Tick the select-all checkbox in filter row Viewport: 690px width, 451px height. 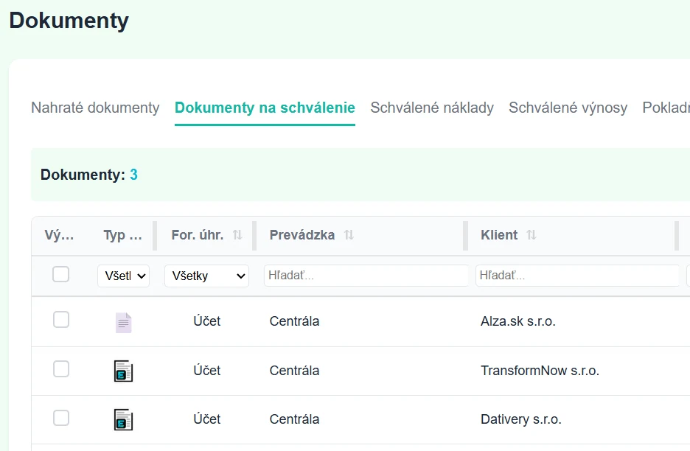[60, 274]
